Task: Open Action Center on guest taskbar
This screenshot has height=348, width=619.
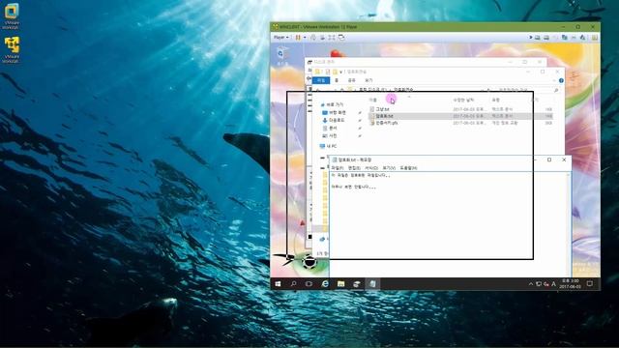Action: 590,283
